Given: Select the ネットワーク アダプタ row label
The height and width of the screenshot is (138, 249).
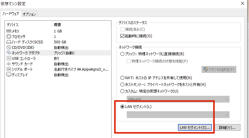Looking at the screenshot, I should pyautogui.click(x=26, y=53).
